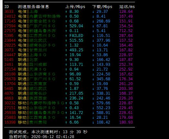Select server ID 24012
169x139 pixels.
pos(10,16)
